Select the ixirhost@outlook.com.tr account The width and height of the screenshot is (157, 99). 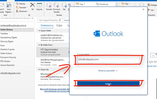13,26
